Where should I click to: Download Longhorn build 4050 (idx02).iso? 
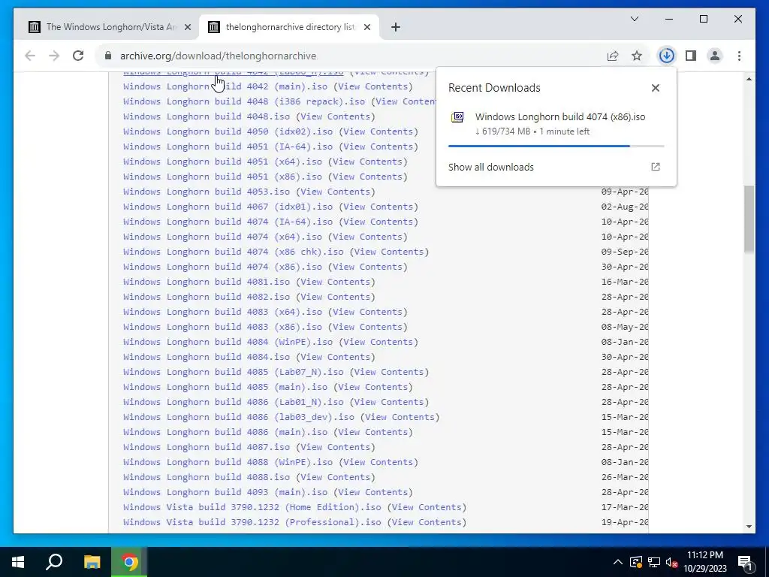[x=228, y=131]
